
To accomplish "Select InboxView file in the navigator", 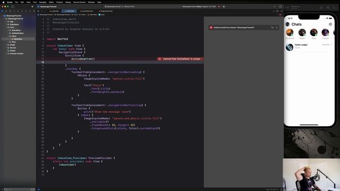I will 18,39.
